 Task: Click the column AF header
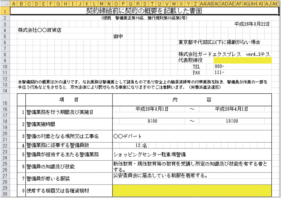[239, 4]
